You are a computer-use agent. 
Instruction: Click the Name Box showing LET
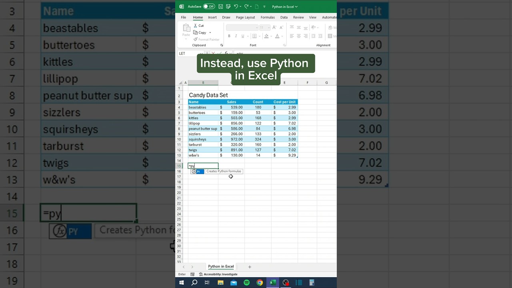pyautogui.click(x=190, y=53)
